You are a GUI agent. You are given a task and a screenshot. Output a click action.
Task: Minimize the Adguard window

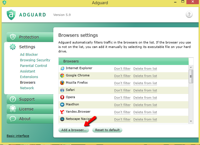point(175,2)
